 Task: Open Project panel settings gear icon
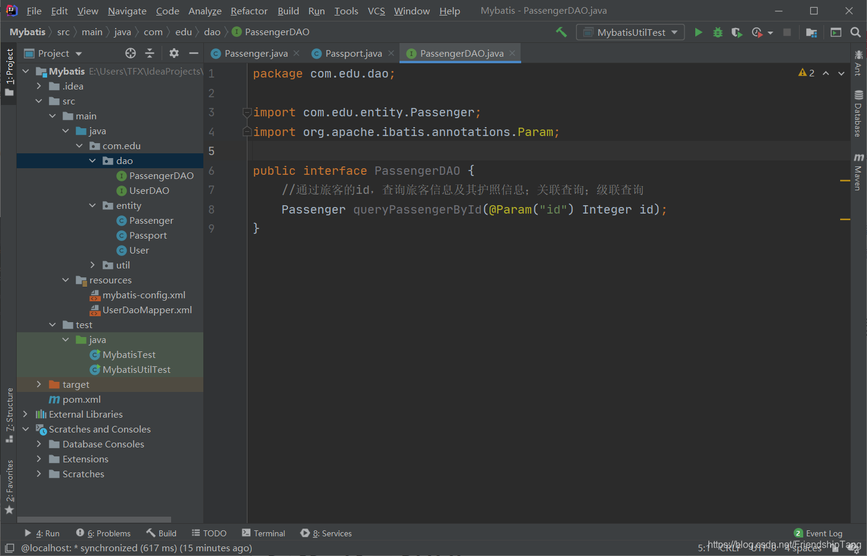(174, 53)
